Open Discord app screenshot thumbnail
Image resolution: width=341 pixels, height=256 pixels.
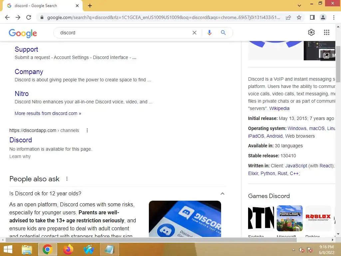click(x=319, y=51)
